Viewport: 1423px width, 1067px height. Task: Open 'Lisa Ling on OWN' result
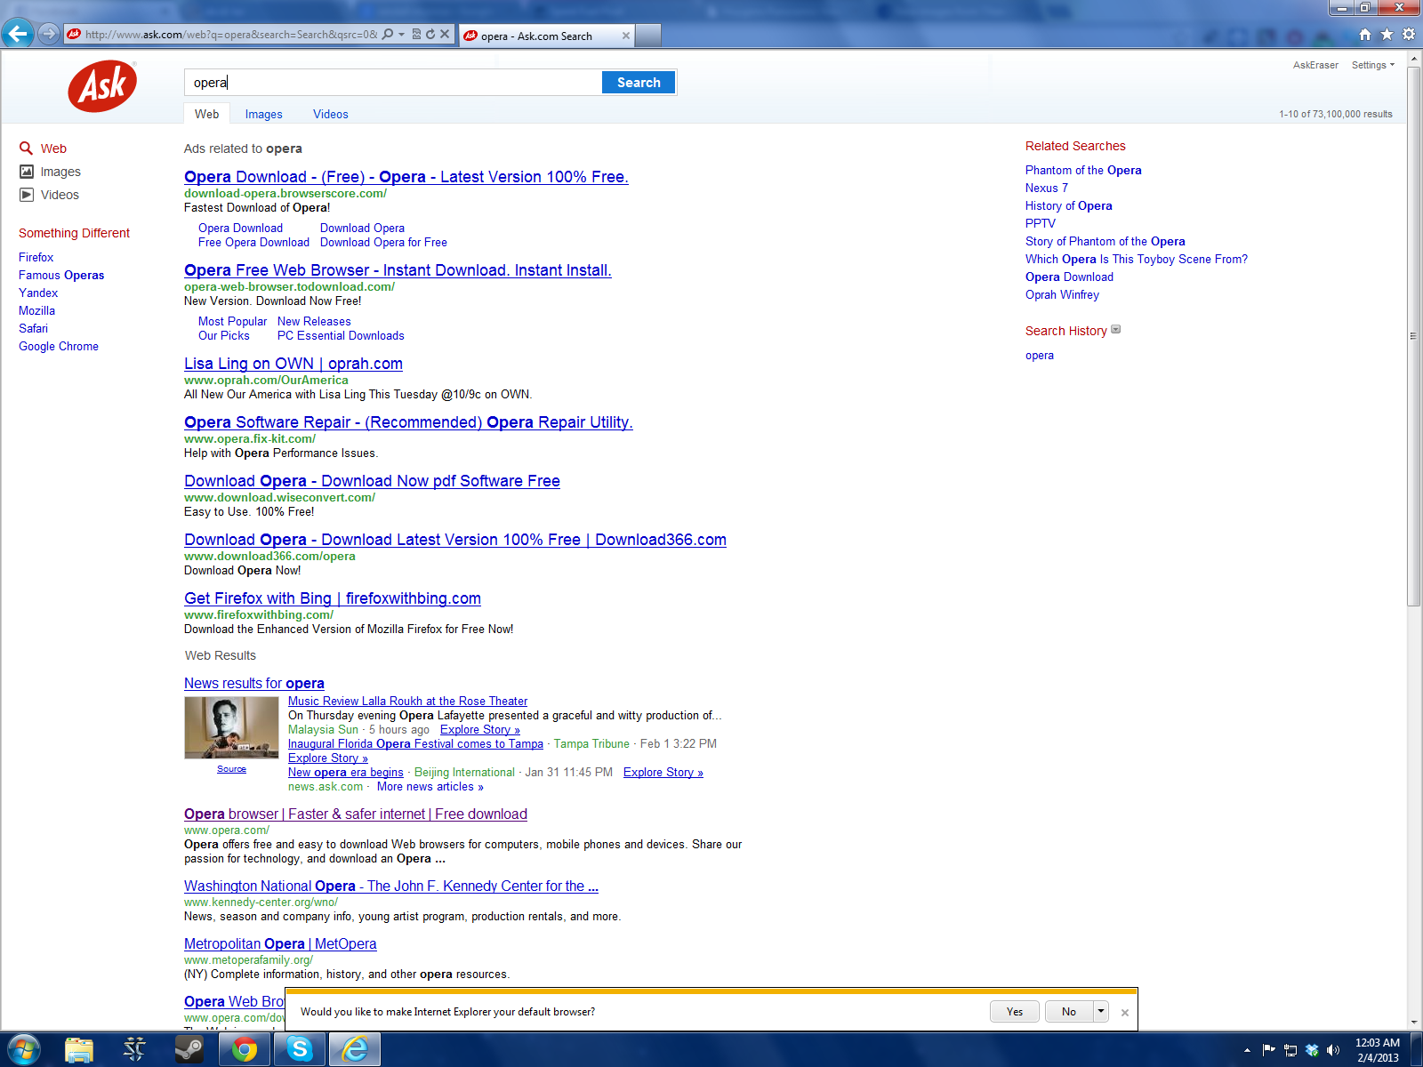pyautogui.click(x=293, y=364)
